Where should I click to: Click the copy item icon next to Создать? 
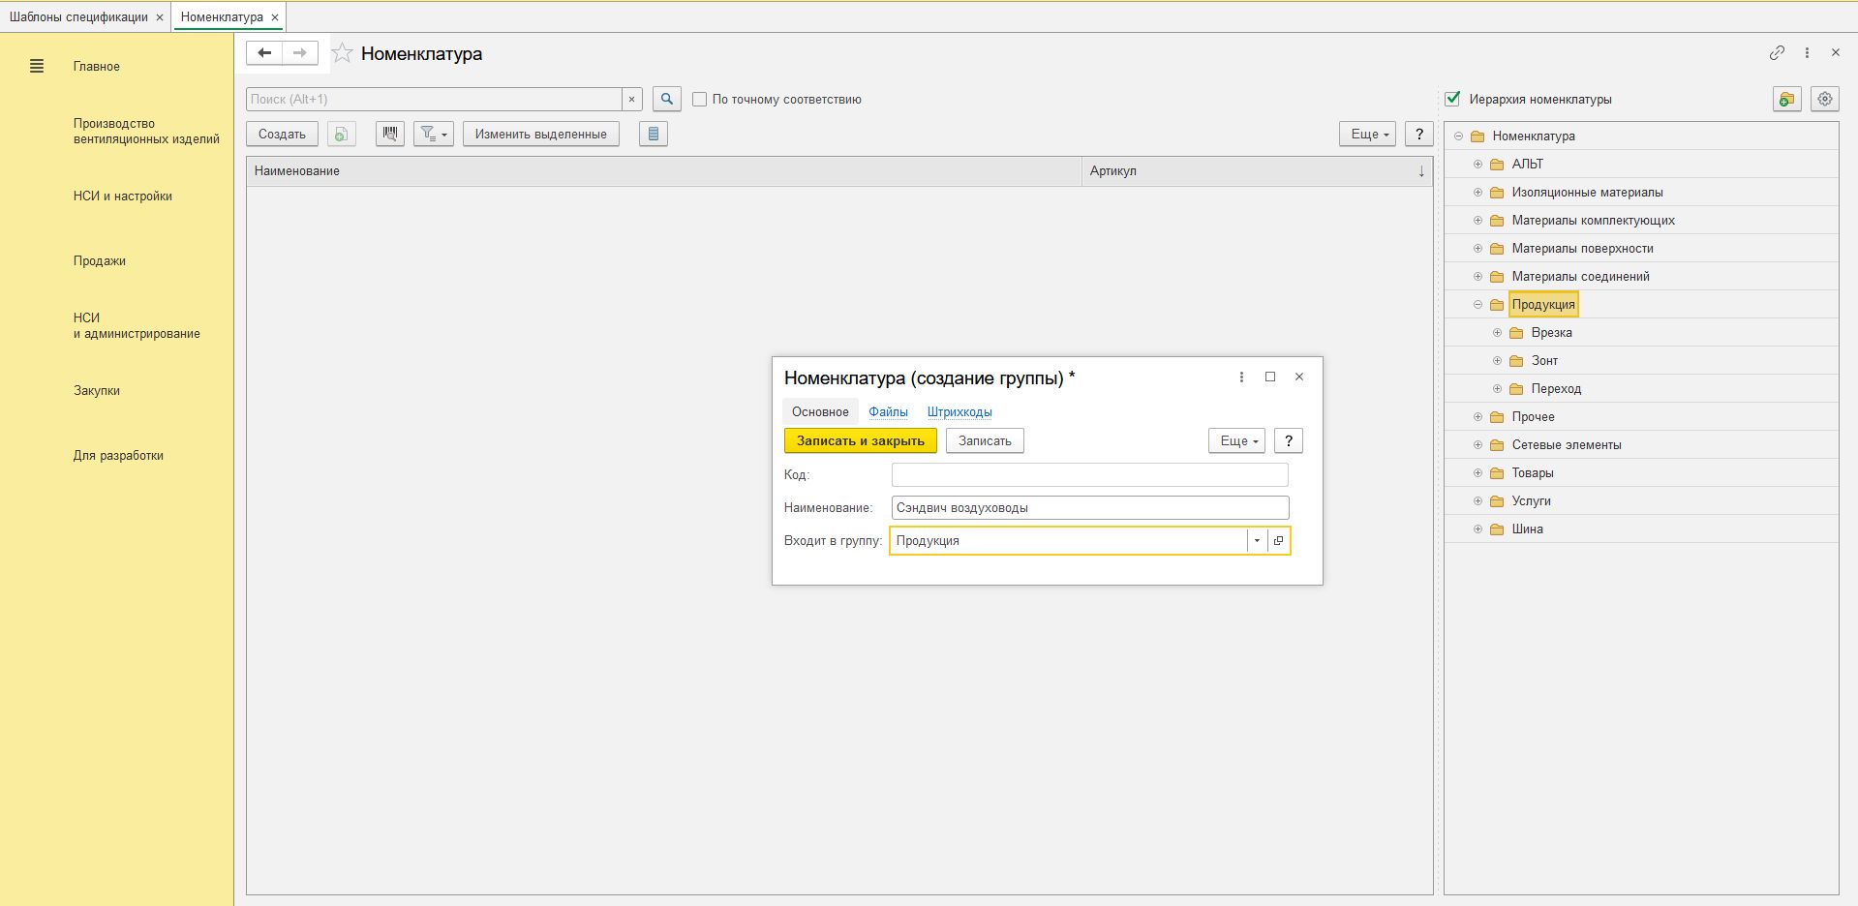[x=341, y=135]
